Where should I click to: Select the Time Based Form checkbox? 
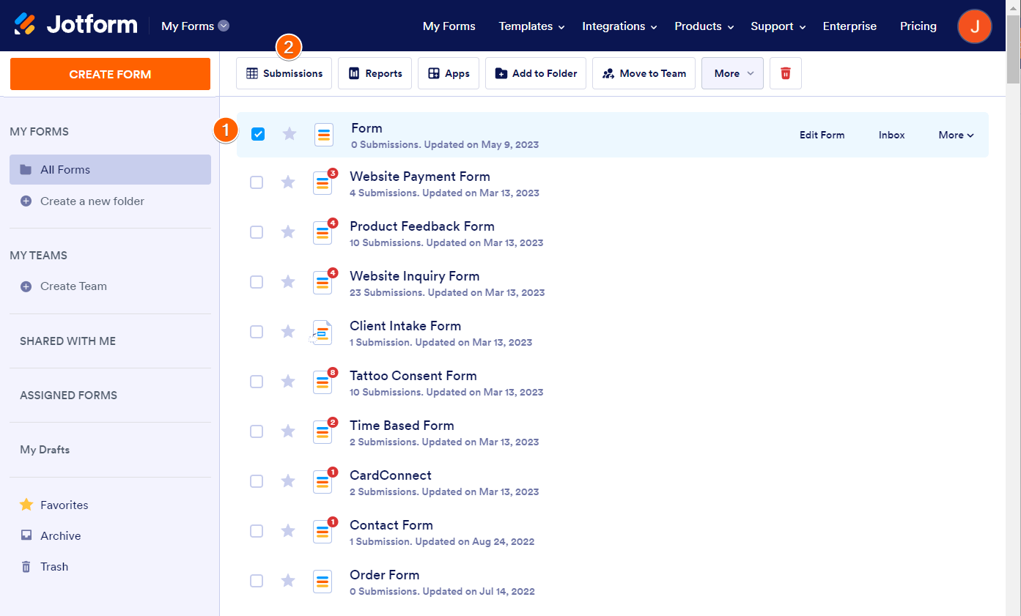(257, 431)
